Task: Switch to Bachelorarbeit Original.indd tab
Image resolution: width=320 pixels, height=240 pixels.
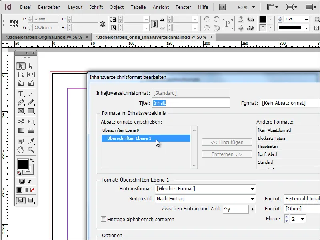Action: click(x=44, y=37)
